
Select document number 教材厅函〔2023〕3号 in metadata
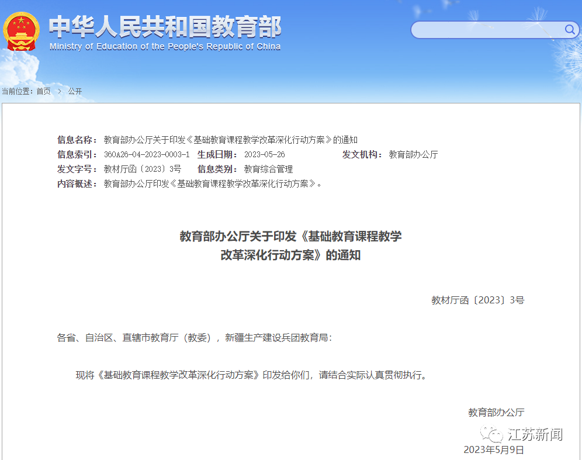pyautogui.click(x=143, y=170)
